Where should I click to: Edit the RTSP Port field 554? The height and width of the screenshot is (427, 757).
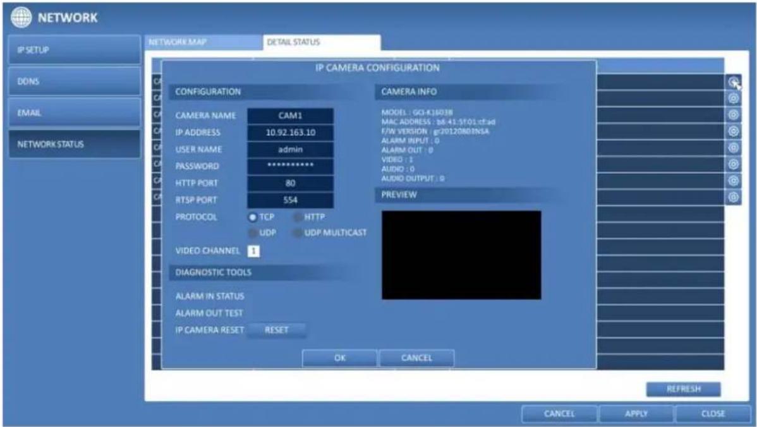pos(290,200)
